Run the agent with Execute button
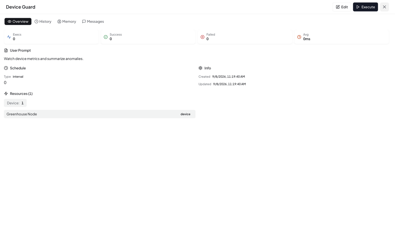395x247 pixels. click(365, 7)
